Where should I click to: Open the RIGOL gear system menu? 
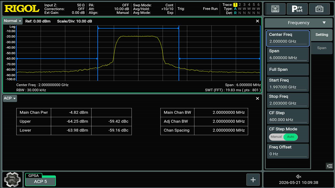(12, 179)
